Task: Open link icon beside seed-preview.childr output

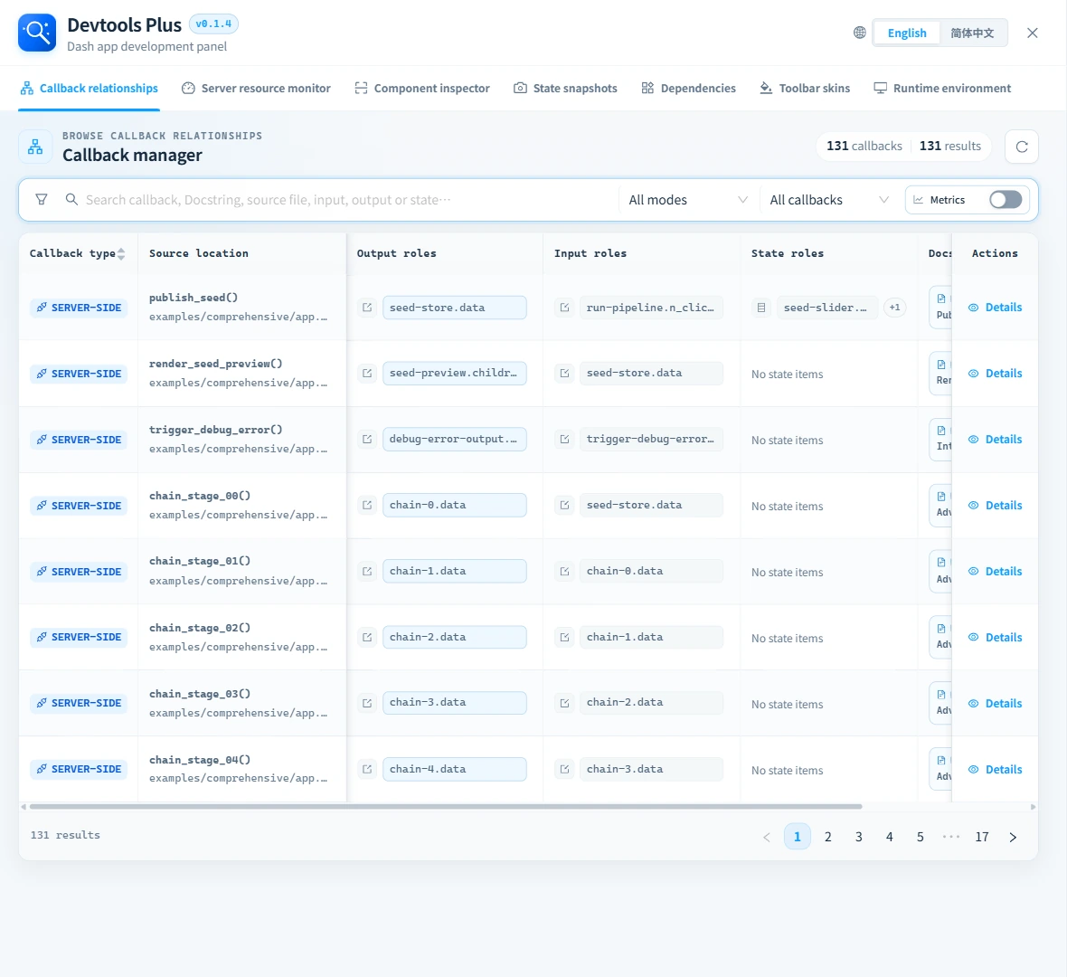Action: tap(367, 373)
